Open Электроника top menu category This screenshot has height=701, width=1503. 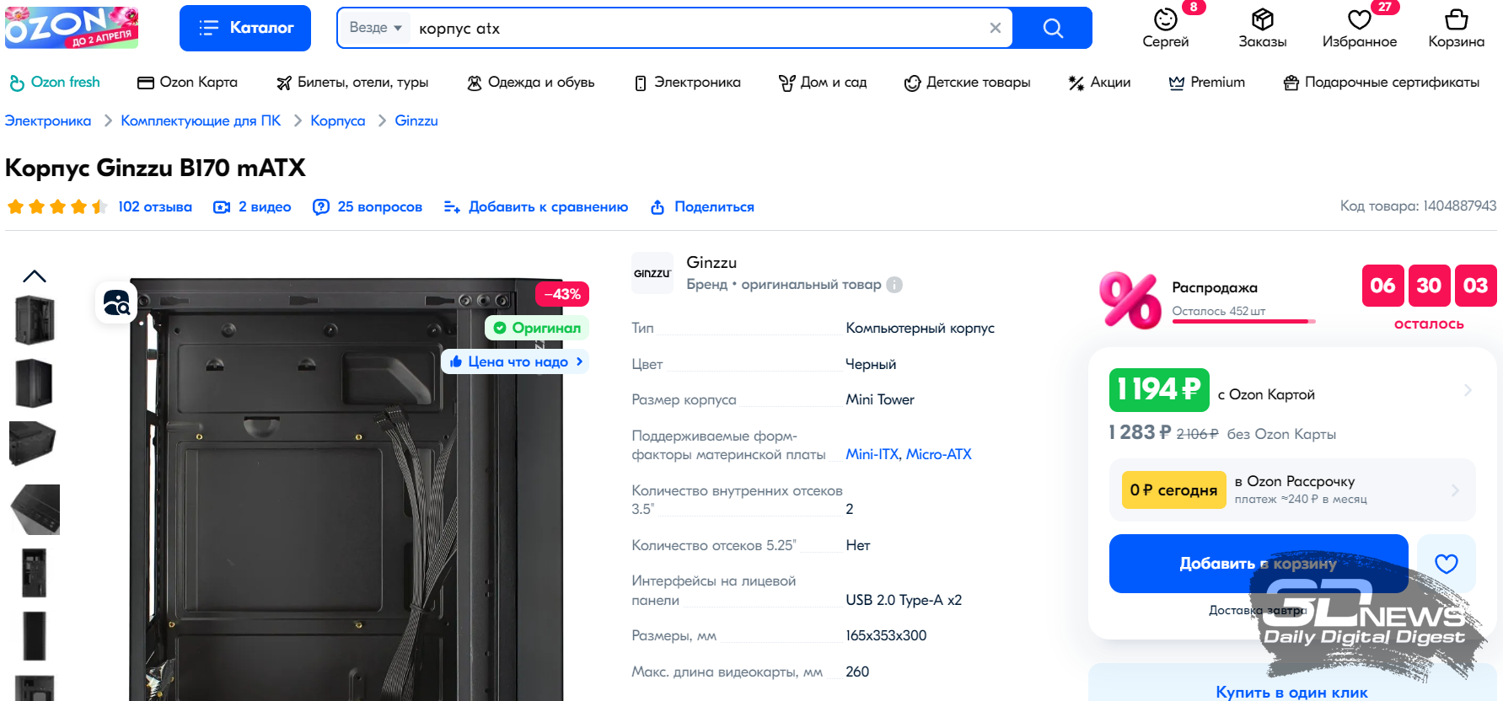(x=687, y=83)
